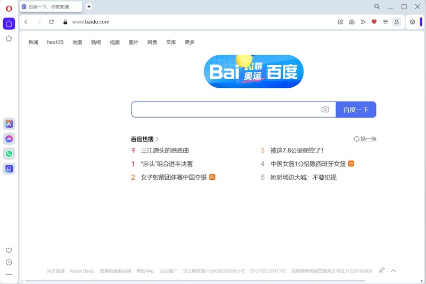Reload the Baidu page
Screen dimensions: 426x284
coord(52,22)
